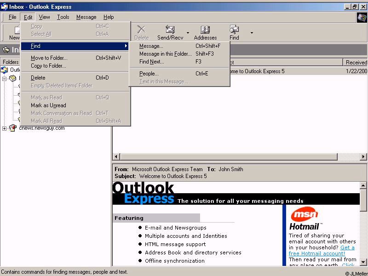
Task: Open the Message menu
Action: (x=86, y=17)
